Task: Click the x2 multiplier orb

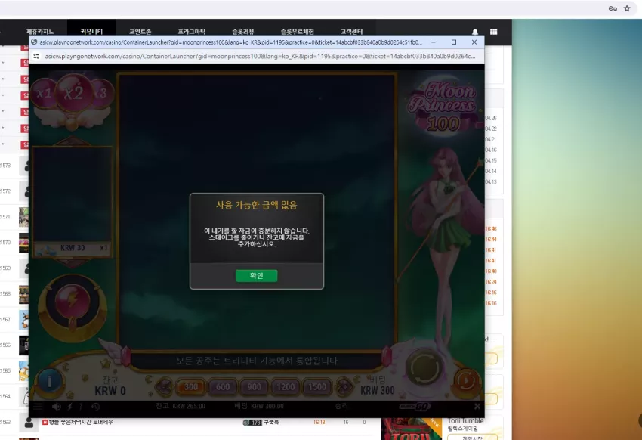Action: click(x=74, y=94)
